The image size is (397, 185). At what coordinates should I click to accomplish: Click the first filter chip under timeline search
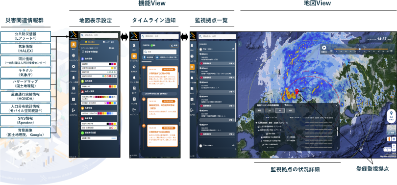148,57
